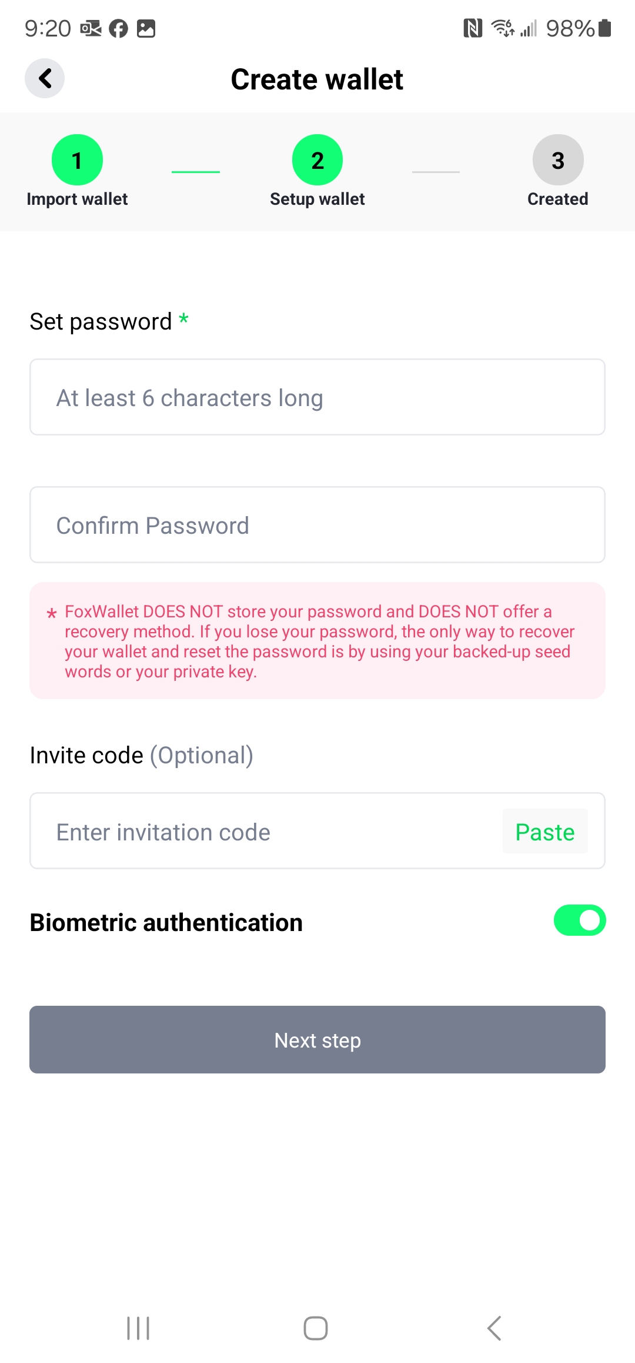Image resolution: width=635 pixels, height=1363 pixels.
Task: Tap step 2 Setup wallet circle
Action: 317,160
